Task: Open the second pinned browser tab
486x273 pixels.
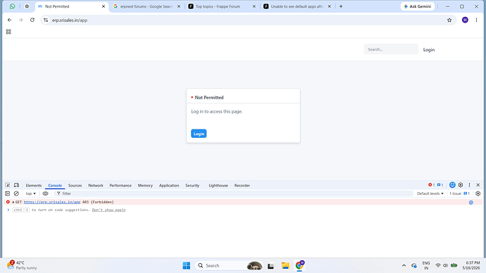Action: click(27, 6)
